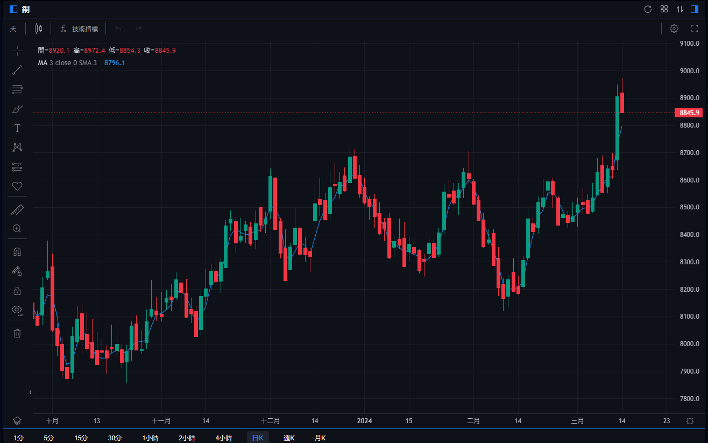Click the trash icon to remove drawings
Viewport: 708px width, 443px height.
click(x=17, y=333)
